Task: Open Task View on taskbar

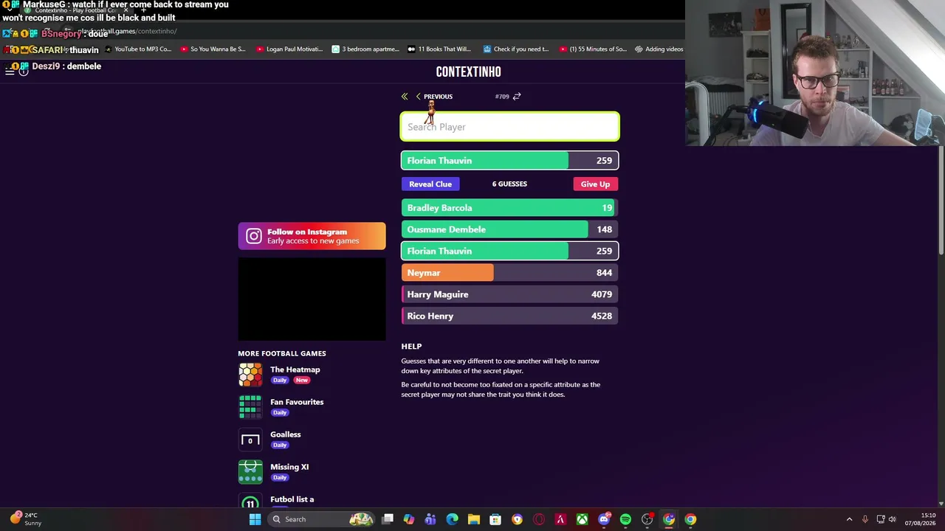Action: coord(388,519)
